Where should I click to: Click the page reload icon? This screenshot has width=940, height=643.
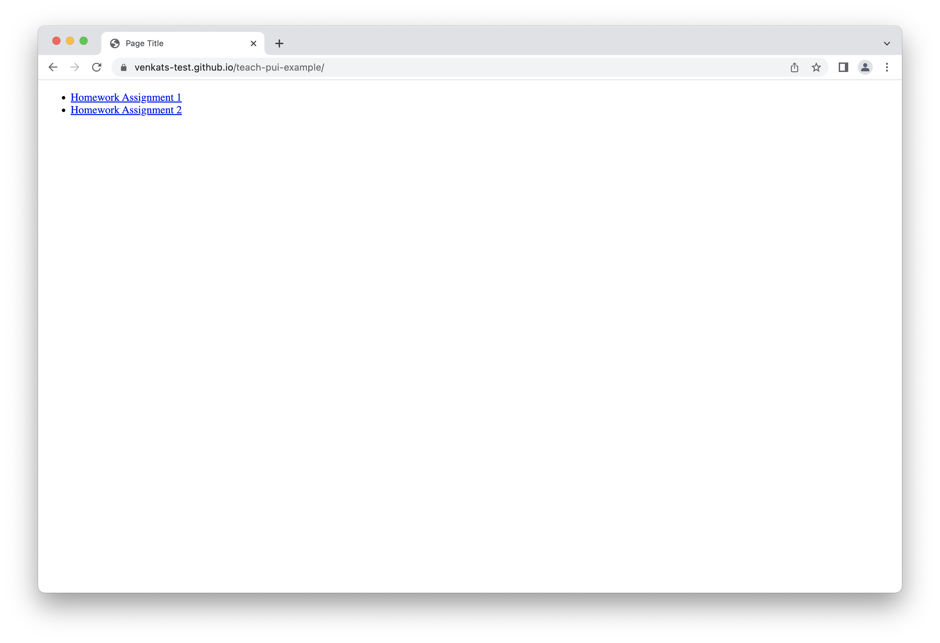coord(98,67)
